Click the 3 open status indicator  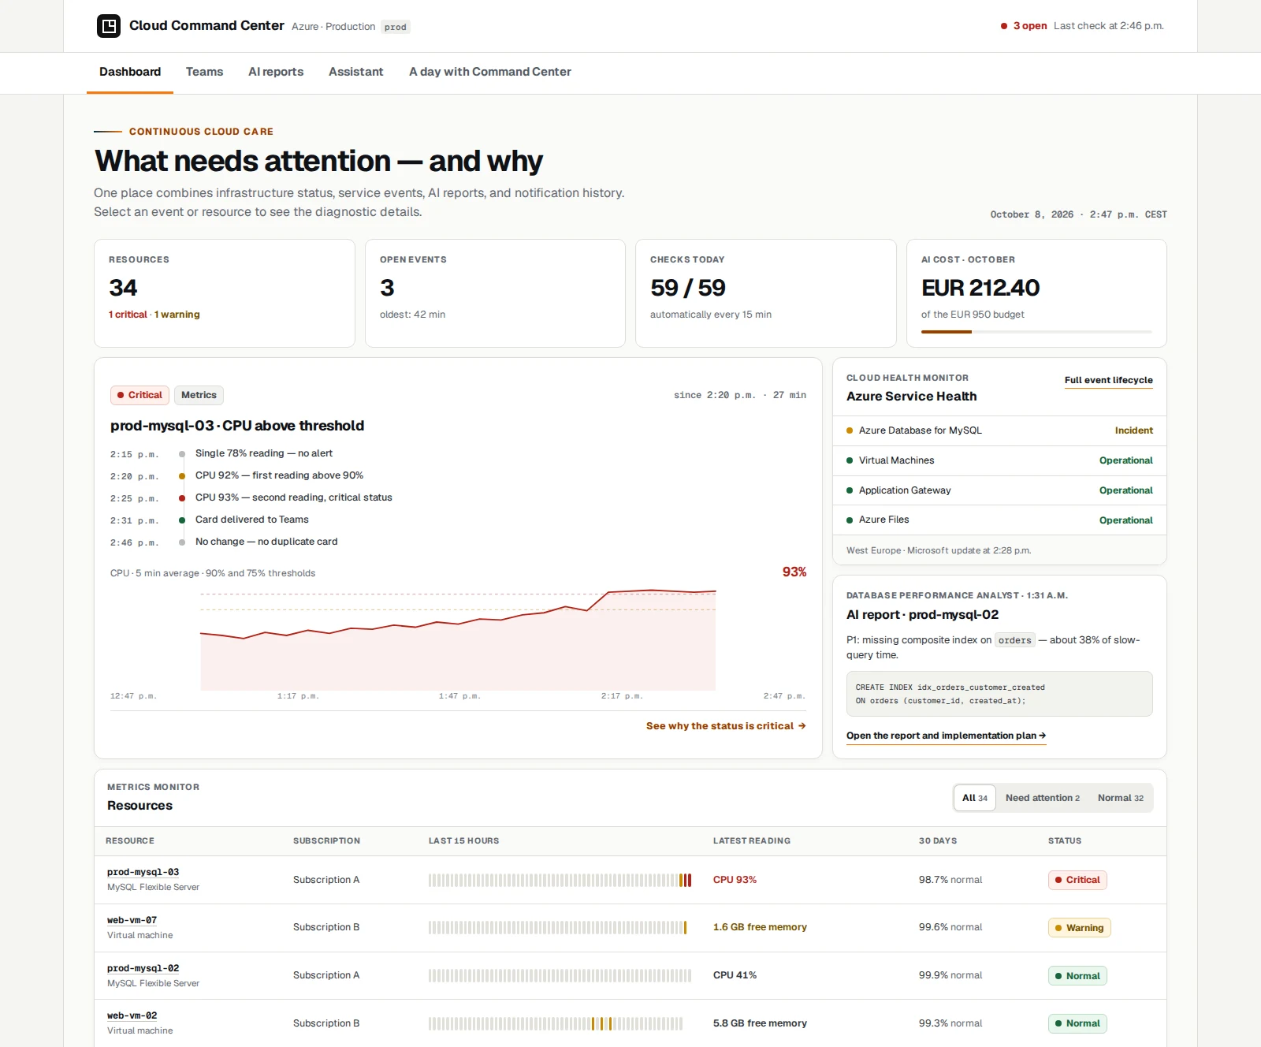click(x=1024, y=26)
